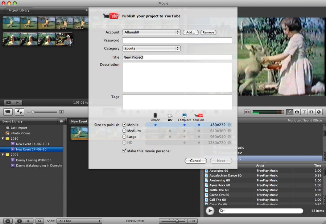This screenshot has height=224, width=326.
Task: Remove the selected YouTube account
Action: 208,32
